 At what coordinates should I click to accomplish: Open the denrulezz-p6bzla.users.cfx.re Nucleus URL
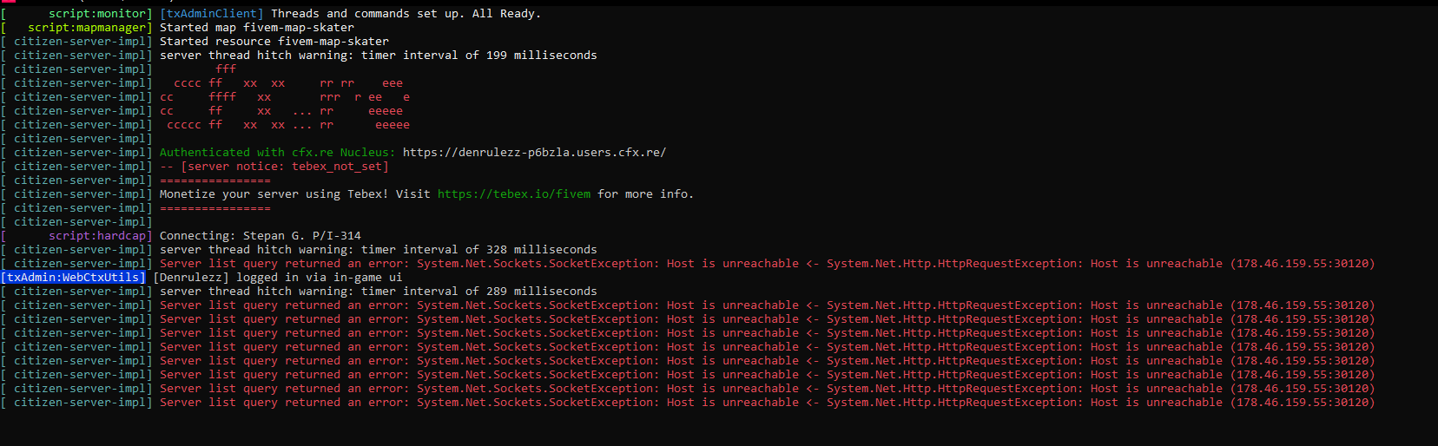tap(534, 153)
